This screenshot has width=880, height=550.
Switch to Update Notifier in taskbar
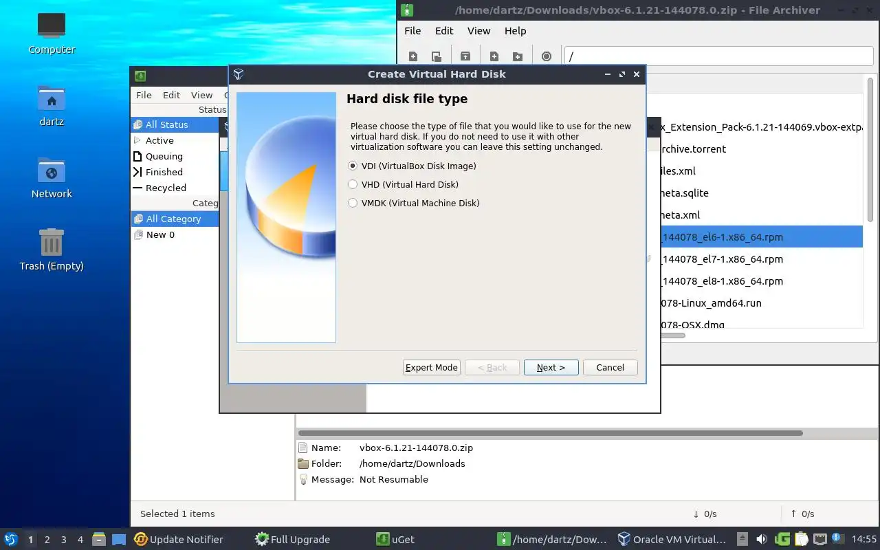click(179, 540)
